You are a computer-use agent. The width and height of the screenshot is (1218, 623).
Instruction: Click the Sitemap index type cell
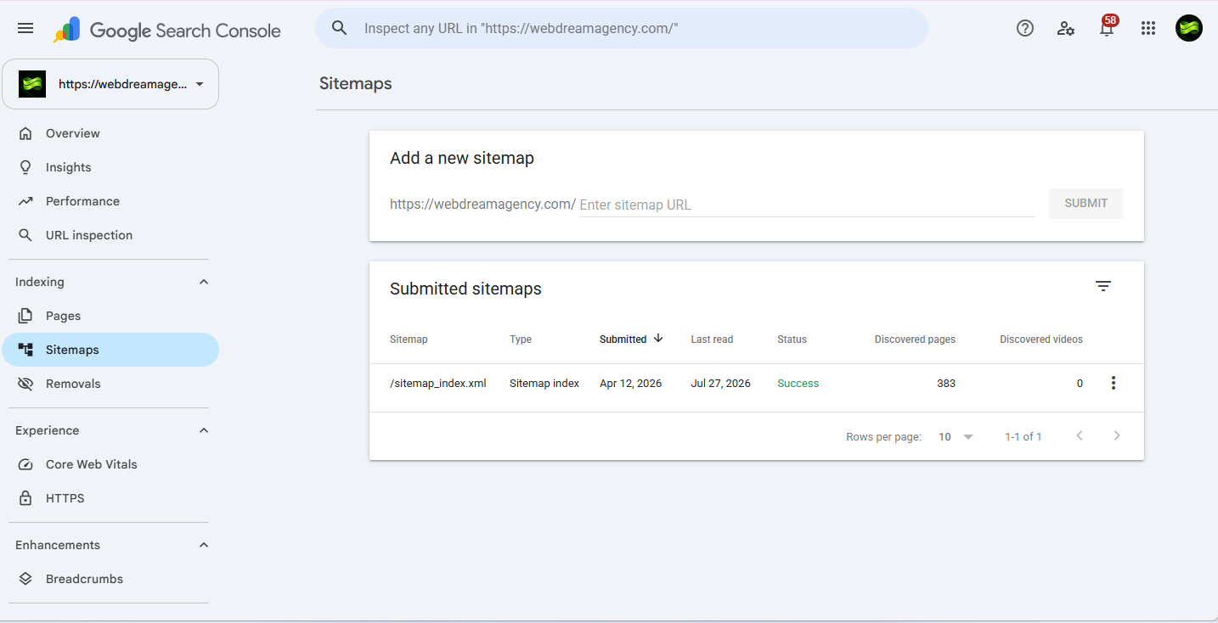[x=544, y=384]
